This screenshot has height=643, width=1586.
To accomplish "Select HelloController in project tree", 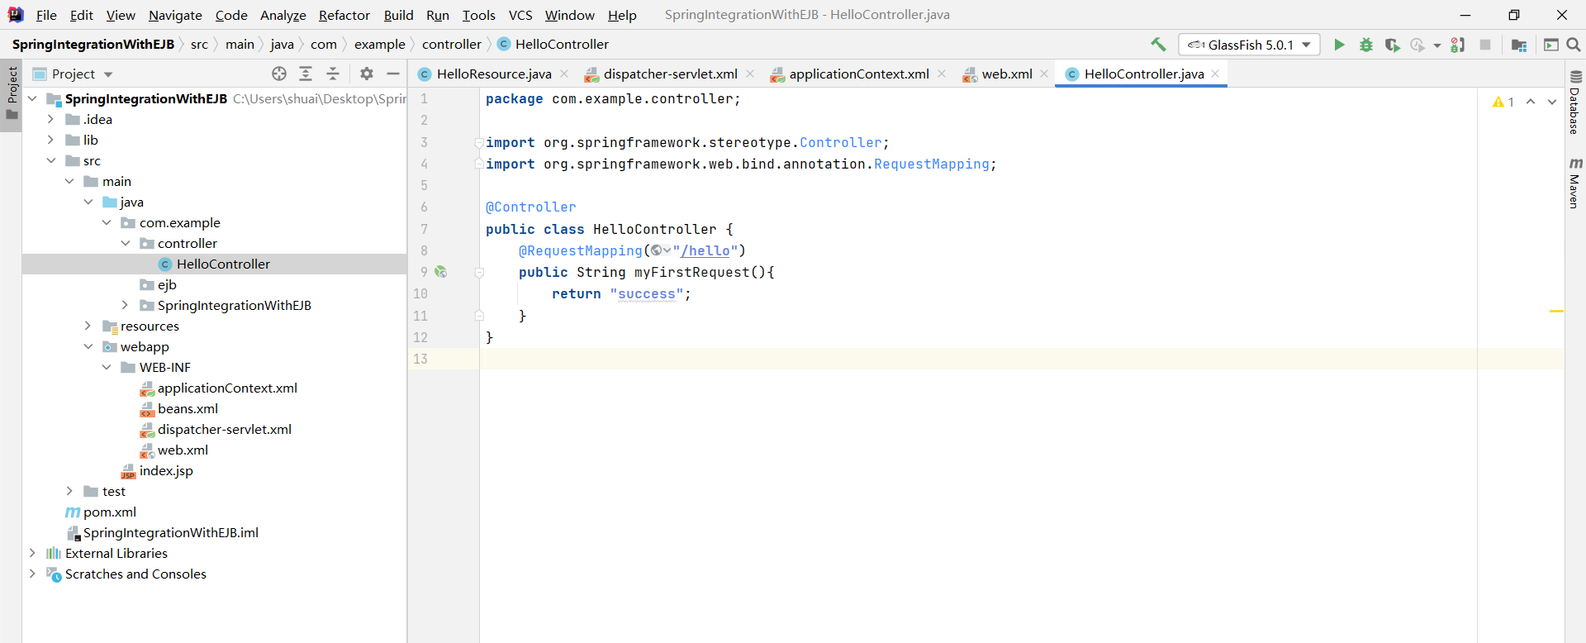I will [214, 264].
